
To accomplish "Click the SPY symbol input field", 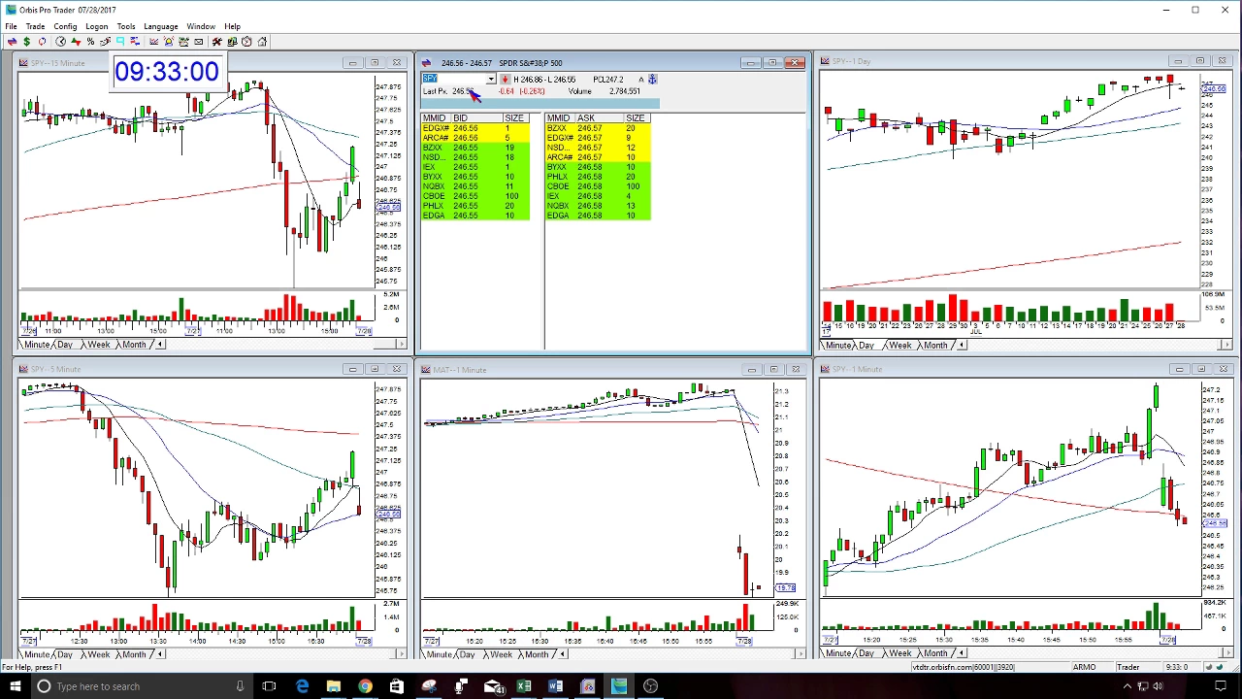I will click(454, 79).
